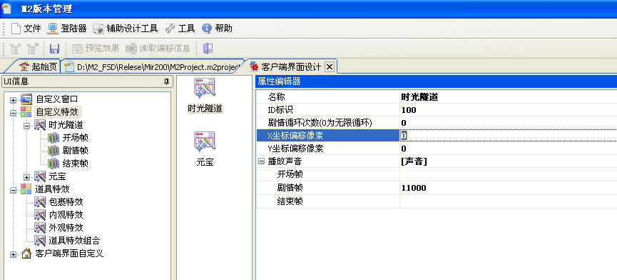Image resolution: width=617 pixels, height=280 pixels.
Task: Select the 时光隧道 effect thumbnail icon
Action: 205,88
